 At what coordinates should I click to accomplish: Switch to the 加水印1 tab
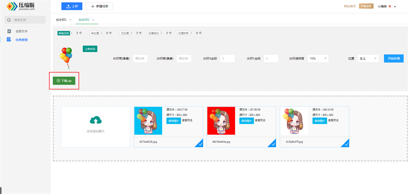pyautogui.click(x=61, y=20)
